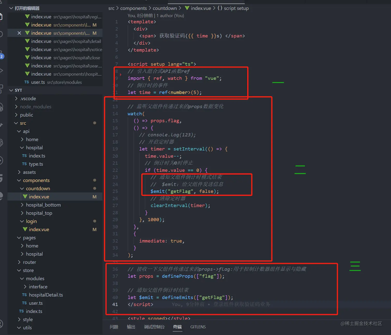Expand the interface folder
391x335 pixels.
pyautogui.click(x=25, y=287)
